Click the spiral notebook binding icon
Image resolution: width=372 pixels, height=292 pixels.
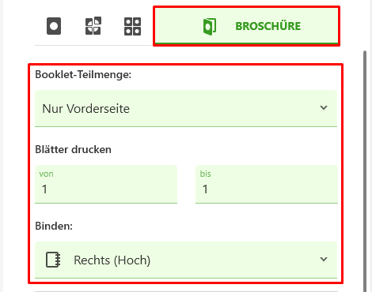(x=53, y=260)
